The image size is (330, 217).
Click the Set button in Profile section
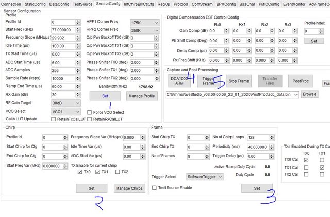[105, 96]
